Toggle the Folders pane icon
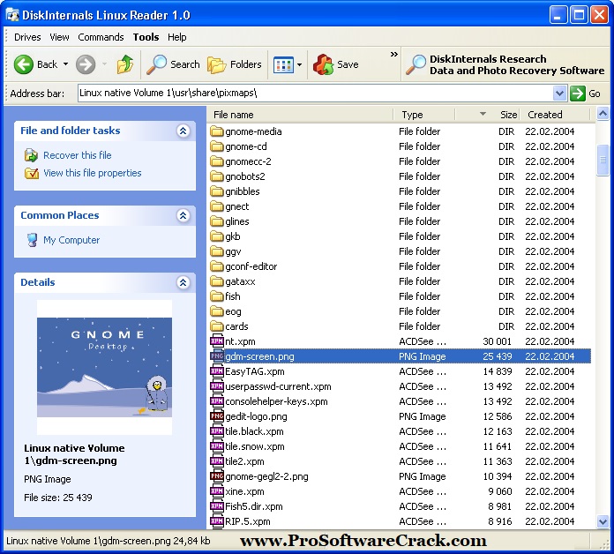 pyautogui.click(x=216, y=64)
